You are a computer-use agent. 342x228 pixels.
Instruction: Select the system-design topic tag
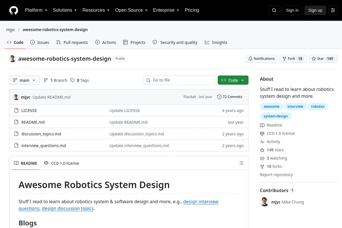pyautogui.click(x=276, y=116)
